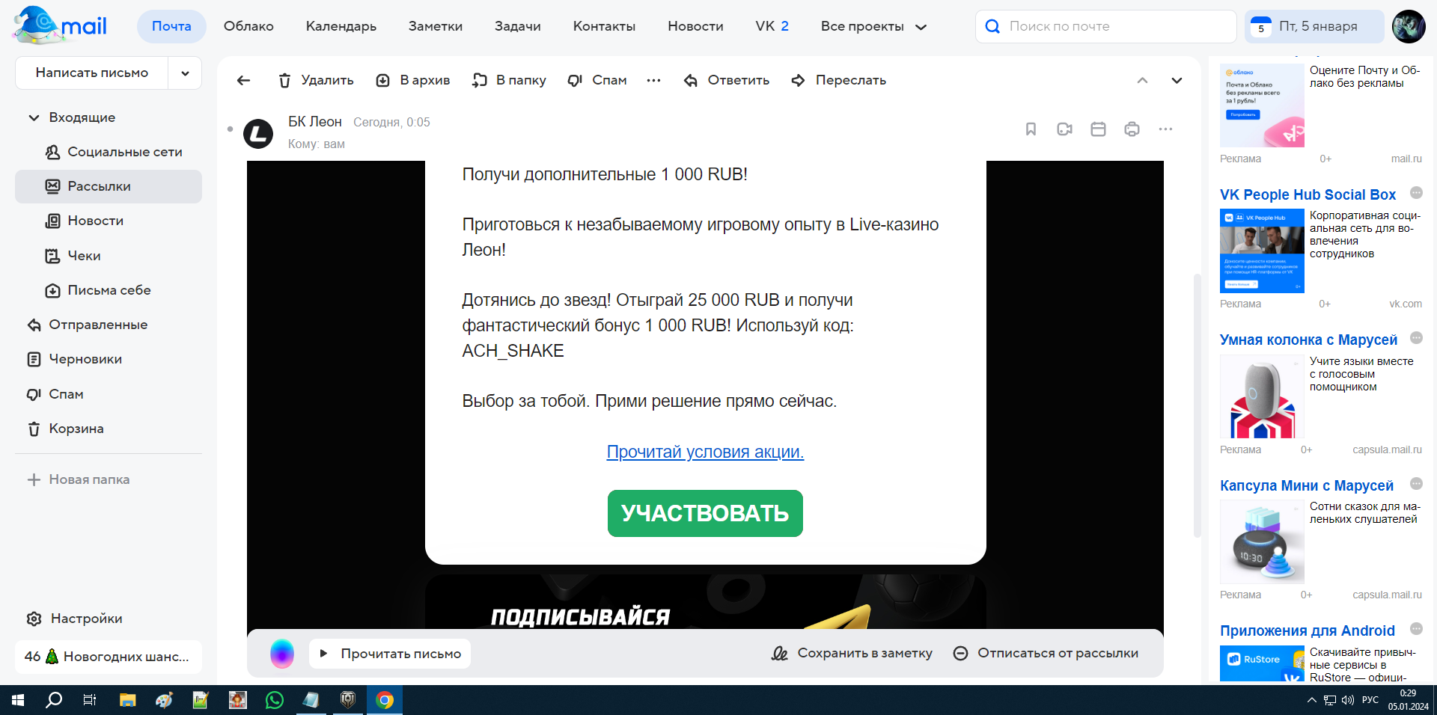Play the Прочитать письмо audio reader

[390, 653]
